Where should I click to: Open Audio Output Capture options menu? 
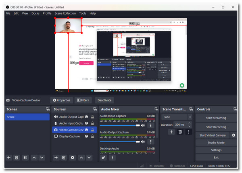[x=150, y=141]
